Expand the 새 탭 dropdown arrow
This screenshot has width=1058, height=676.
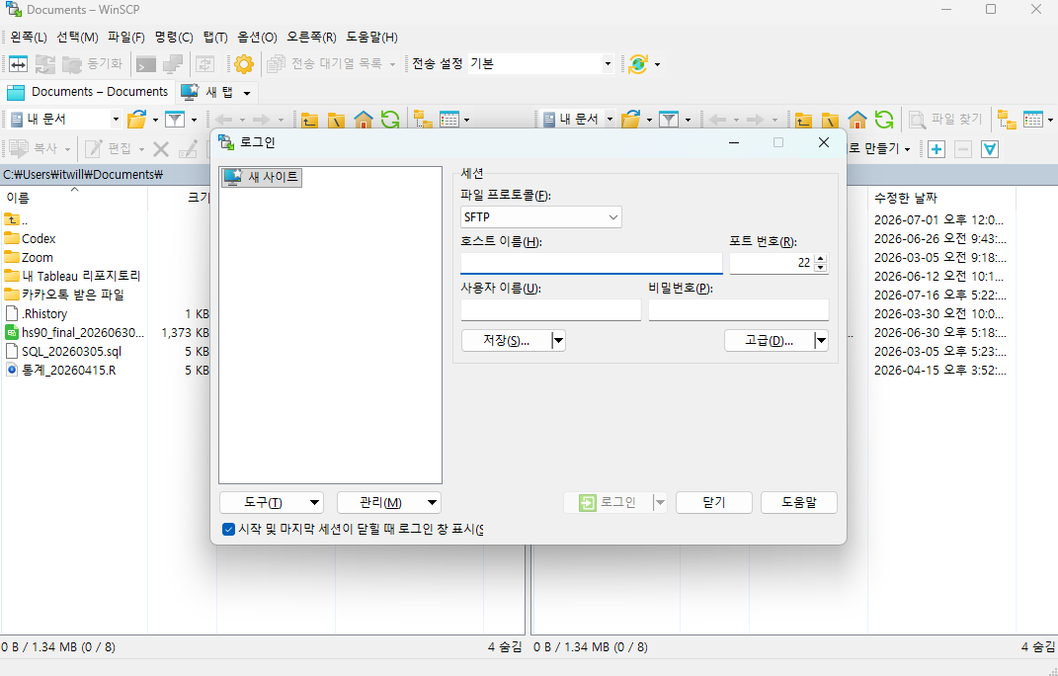click(247, 93)
